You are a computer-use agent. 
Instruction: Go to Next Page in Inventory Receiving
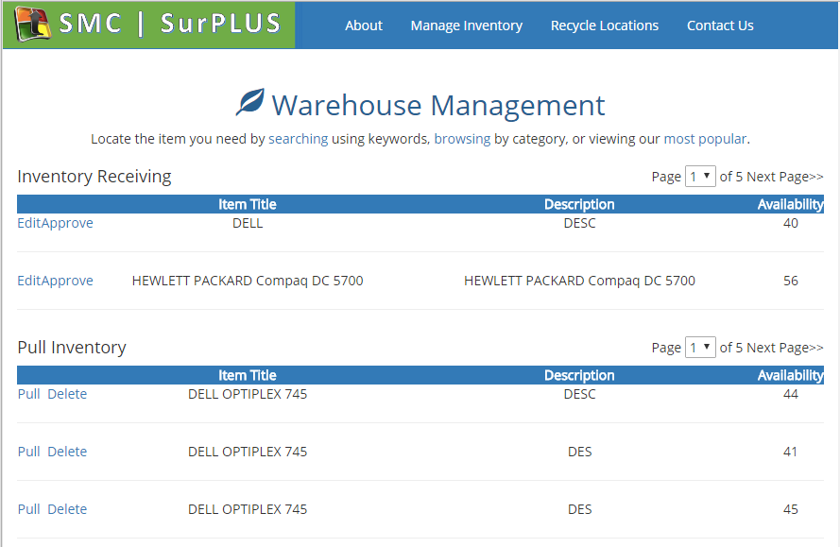785,177
